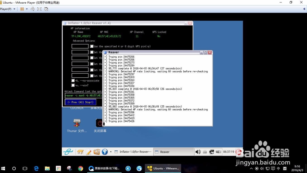Enter VMware full screen mode icon
This screenshot has height=173, width=307.
pyautogui.click(x=39, y=9)
